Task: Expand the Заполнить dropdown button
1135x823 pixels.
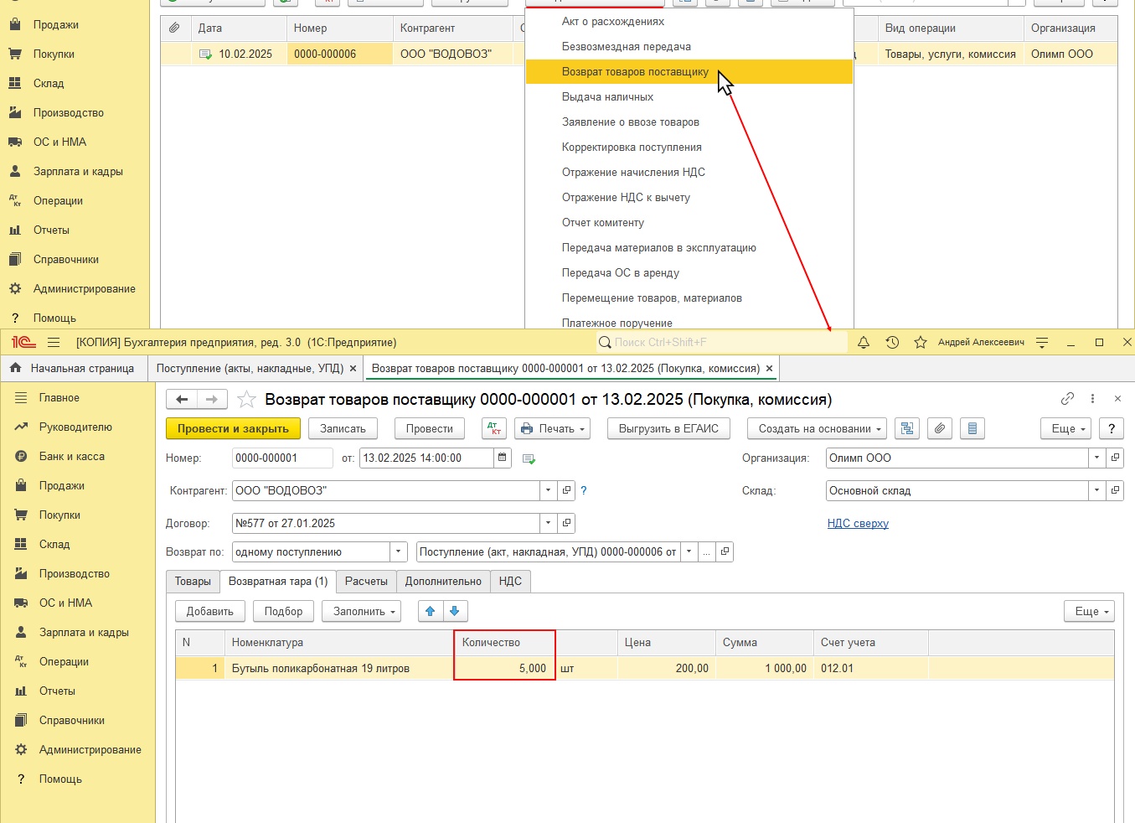Action: (x=362, y=611)
